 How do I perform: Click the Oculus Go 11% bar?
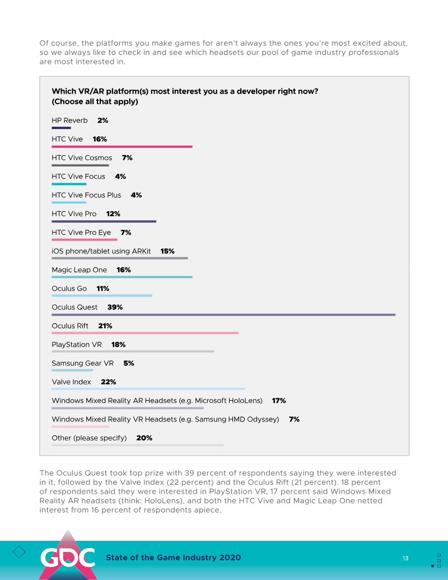click(102, 296)
